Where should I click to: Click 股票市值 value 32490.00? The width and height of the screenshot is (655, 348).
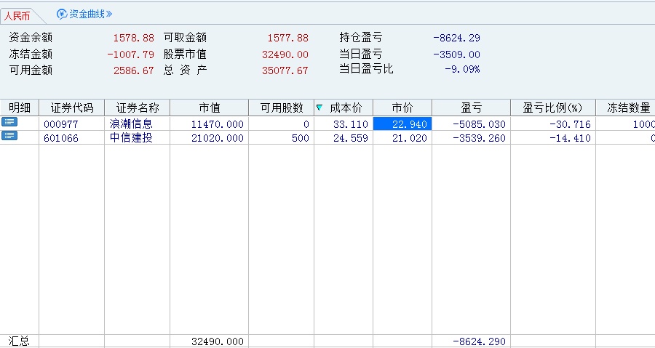point(285,54)
